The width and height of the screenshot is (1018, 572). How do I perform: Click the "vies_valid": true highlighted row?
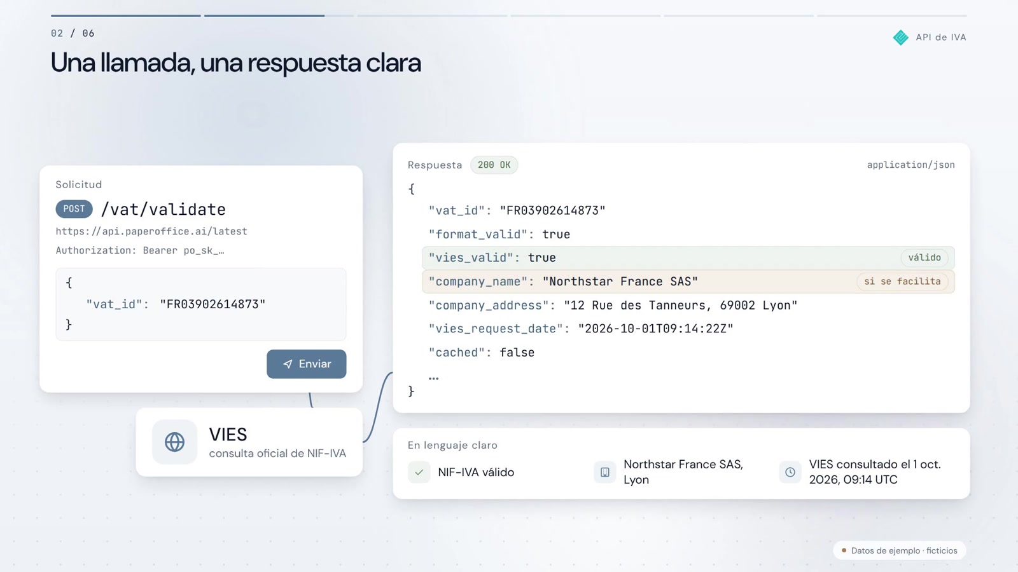(688, 258)
